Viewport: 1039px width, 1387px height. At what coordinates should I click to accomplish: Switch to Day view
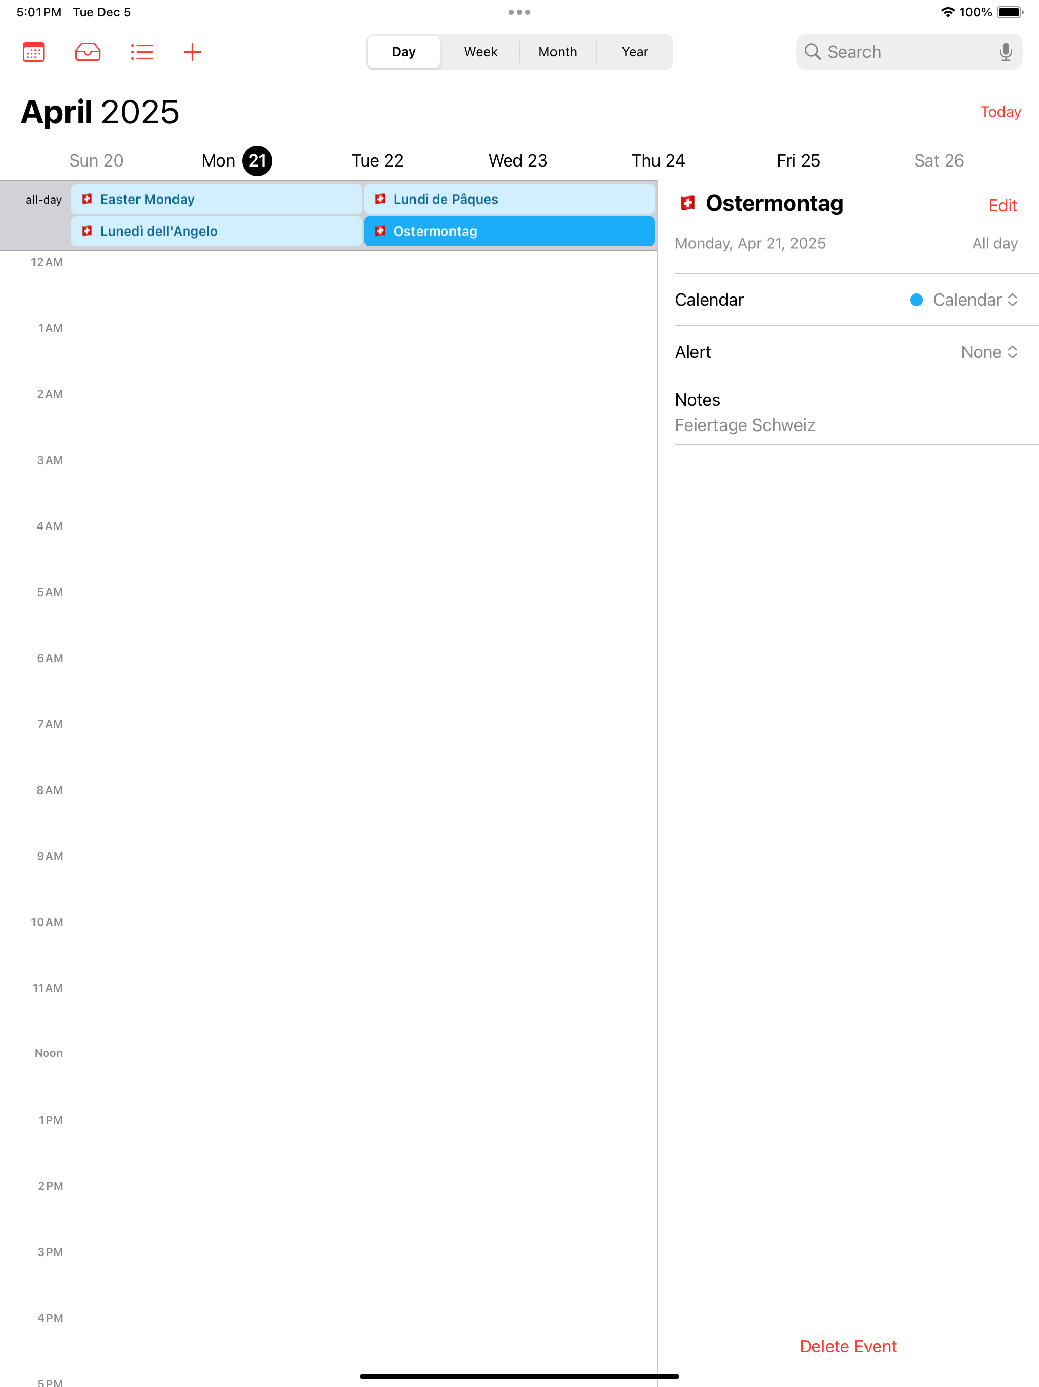point(403,52)
